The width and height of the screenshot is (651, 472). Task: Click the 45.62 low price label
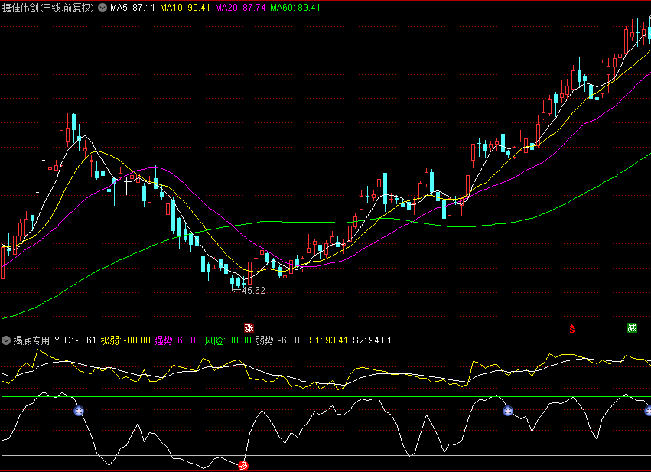coord(253,291)
